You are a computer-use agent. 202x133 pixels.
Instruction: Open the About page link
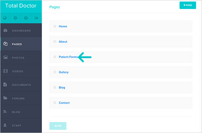coord(63,42)
